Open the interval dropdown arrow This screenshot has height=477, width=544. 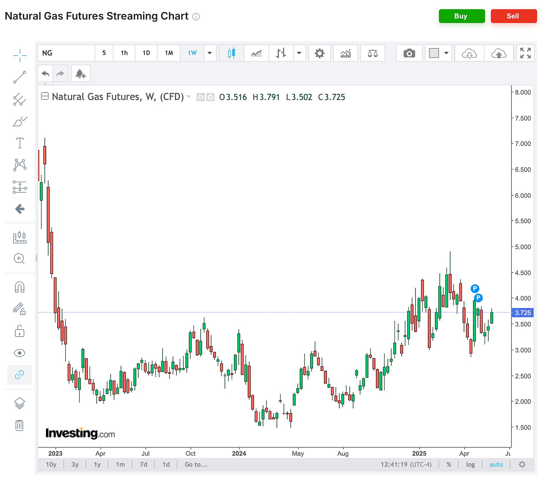pos(210,53)
